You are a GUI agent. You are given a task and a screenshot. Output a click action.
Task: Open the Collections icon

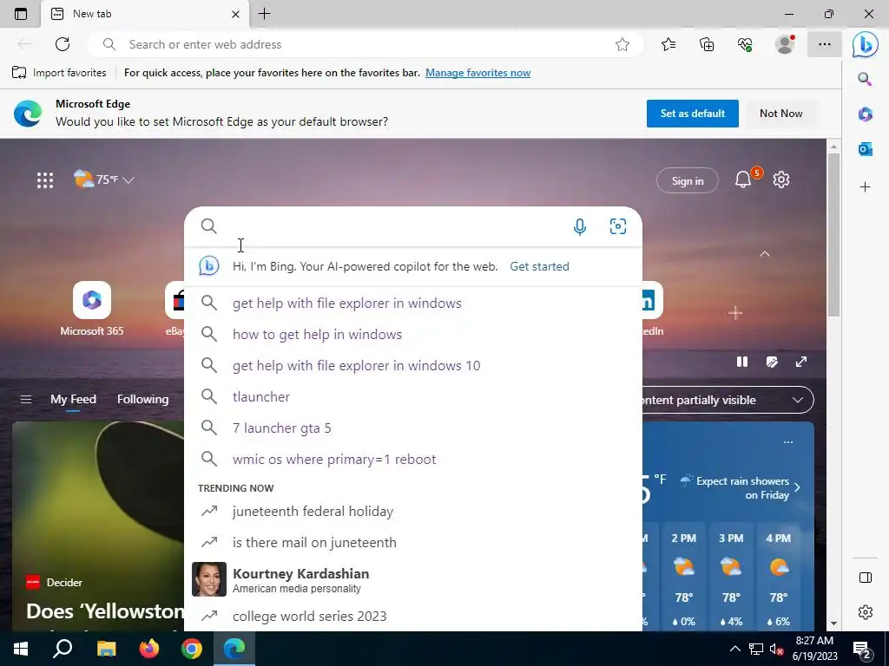[x=707, y=44]
